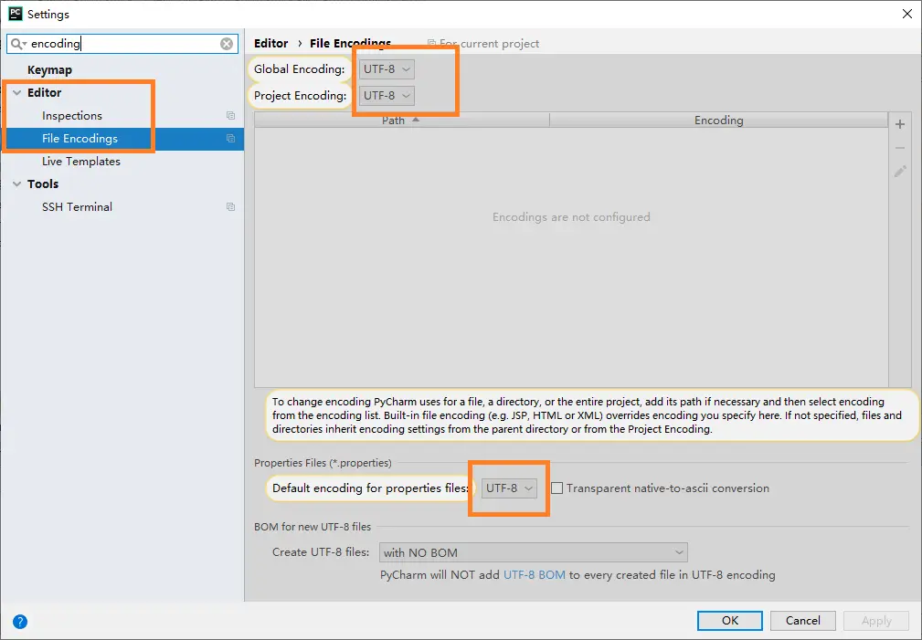Open the Create UTF-8 files dropdown
This screenshot has height=640, width=922.
click(534, 552)
